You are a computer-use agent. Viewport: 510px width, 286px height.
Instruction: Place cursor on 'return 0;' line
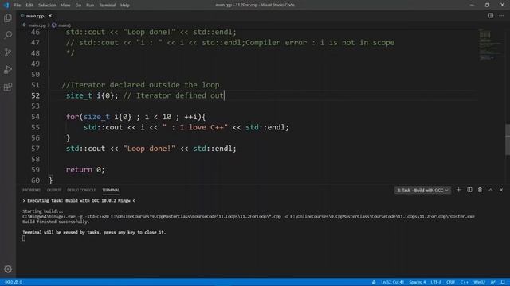coord(85,169)
